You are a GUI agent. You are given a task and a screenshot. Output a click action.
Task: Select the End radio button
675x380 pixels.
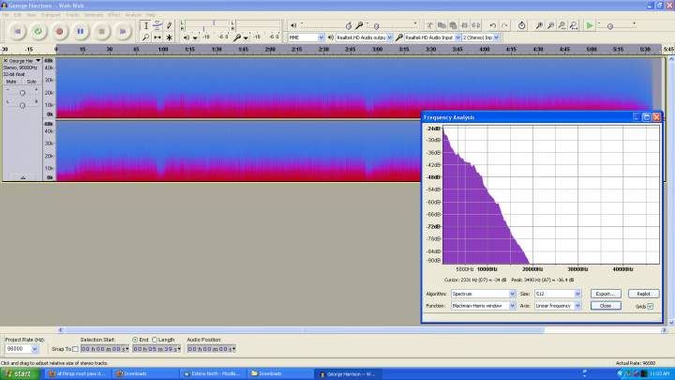135,340
